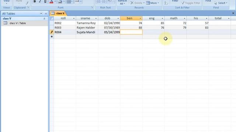Click the ben value 74
236x132 pixels.
click(x=131, y=23)
